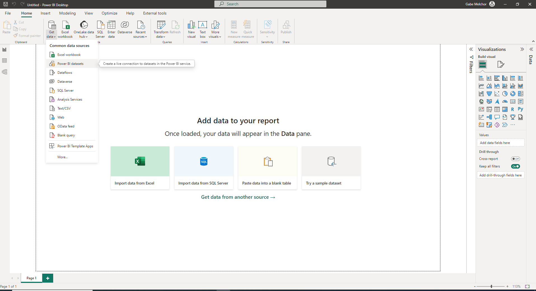Screen dimensions: 536x291
Task: Select the Ribbon chart visual
Action: tap(520, 86)
